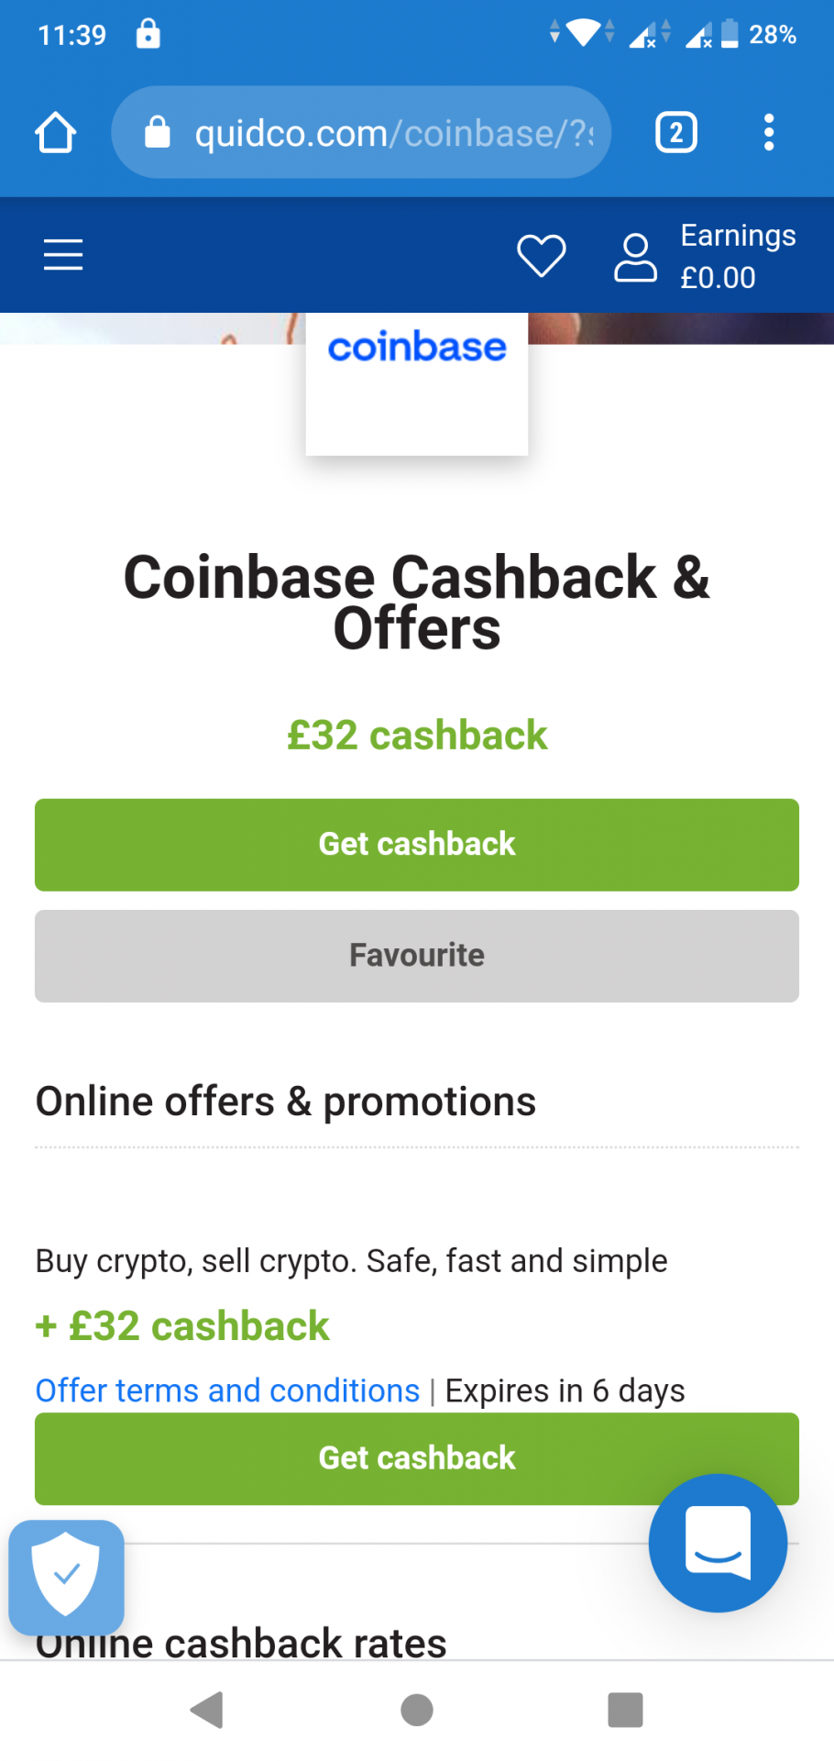Tap the heart favourites icon
The width and height of the screenshot is (834, 1761).
pos(542,255)
